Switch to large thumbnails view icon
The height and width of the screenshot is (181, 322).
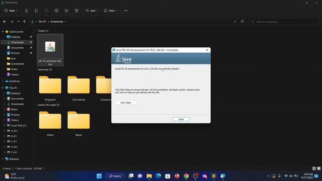(x=318, y=168)
